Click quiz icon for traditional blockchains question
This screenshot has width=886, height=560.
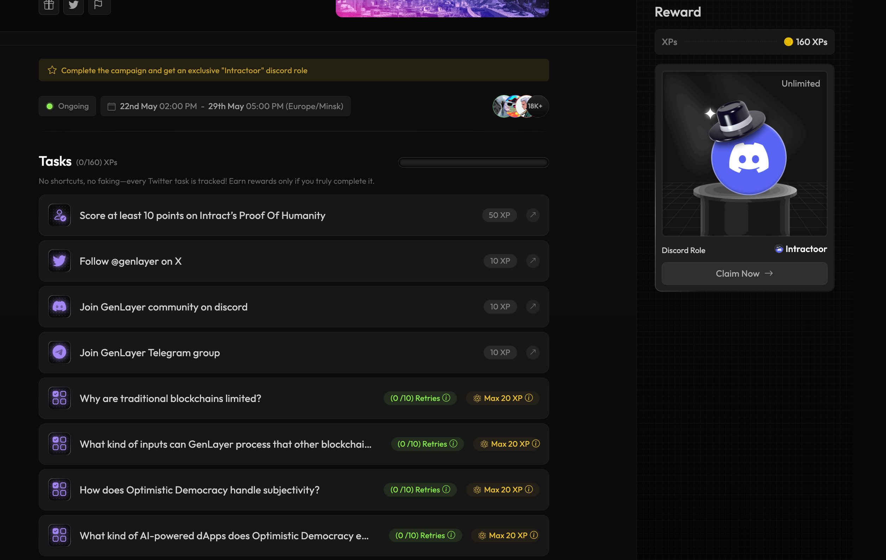coord(59,398)
